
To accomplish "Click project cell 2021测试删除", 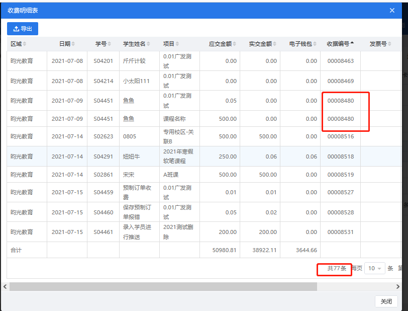I will coord(178,232).
